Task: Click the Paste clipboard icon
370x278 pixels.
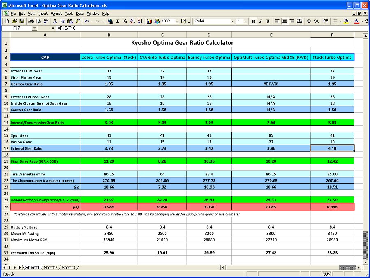Action: 70,21
